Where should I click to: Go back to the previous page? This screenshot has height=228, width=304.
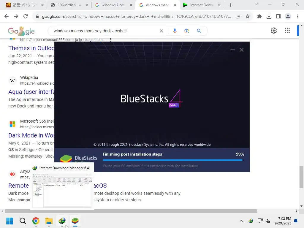(x=7, y=17)
